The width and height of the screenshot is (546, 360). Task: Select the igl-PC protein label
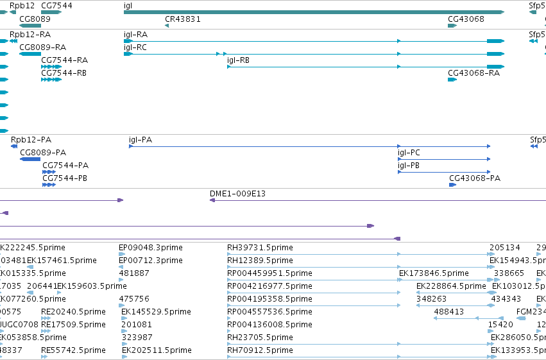tap(409, 153)
